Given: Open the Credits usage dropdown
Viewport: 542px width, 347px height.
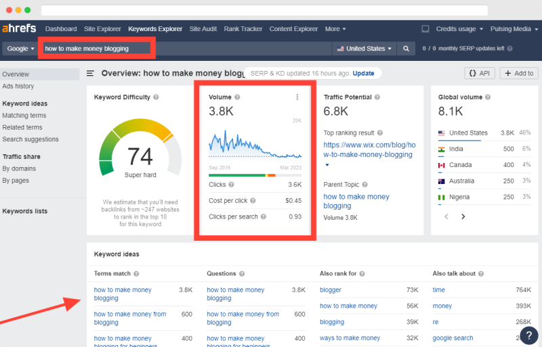Looking at the screenshot, I should click(459, 29).
